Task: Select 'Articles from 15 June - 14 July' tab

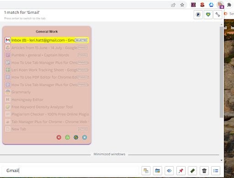Action: 47,48
